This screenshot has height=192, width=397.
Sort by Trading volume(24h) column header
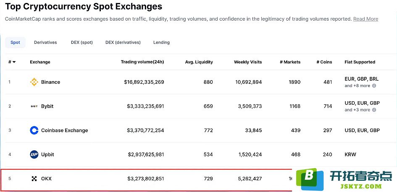click(142, 62)
